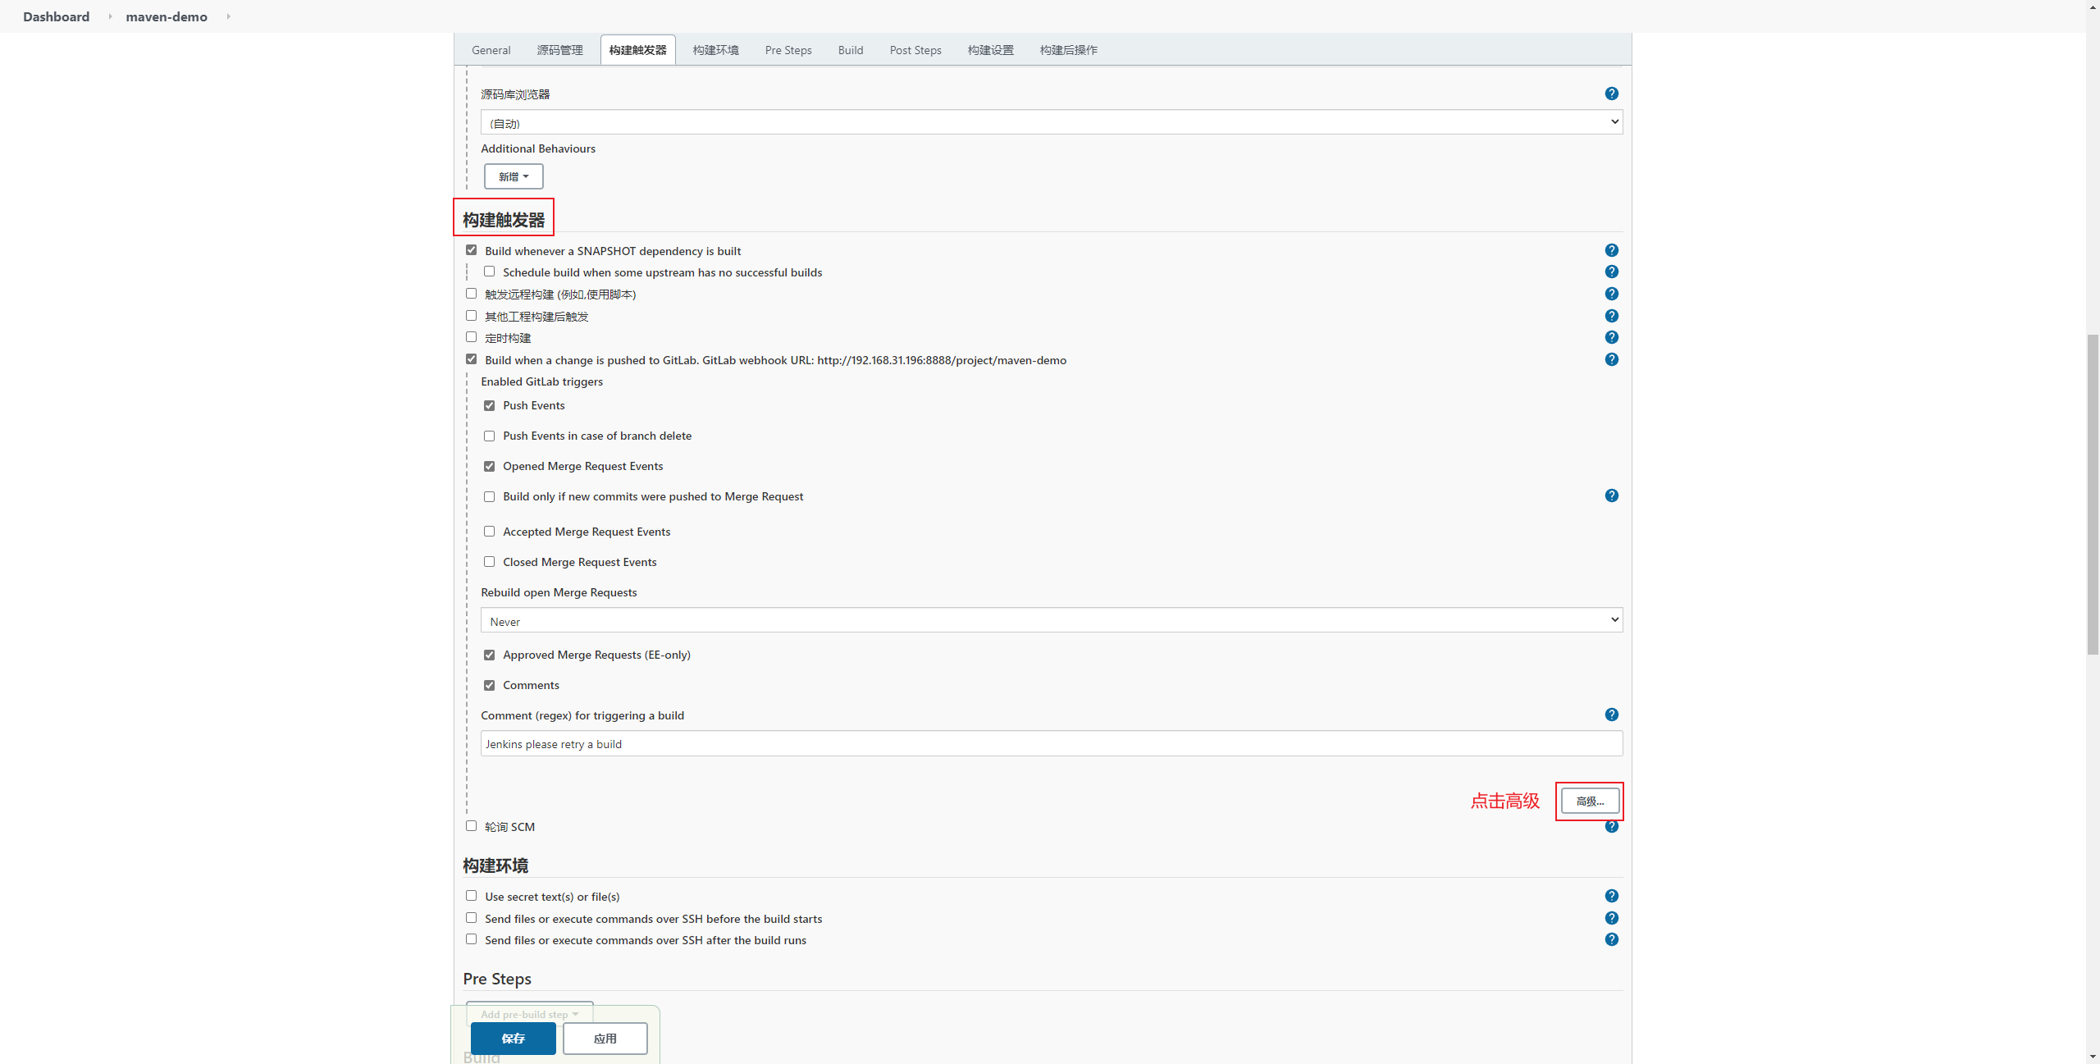Show help for SNAPSHOT dependency build trigger
Image resolution: width=2100 pixels, height=1064 pixels.
[1611, 250]
